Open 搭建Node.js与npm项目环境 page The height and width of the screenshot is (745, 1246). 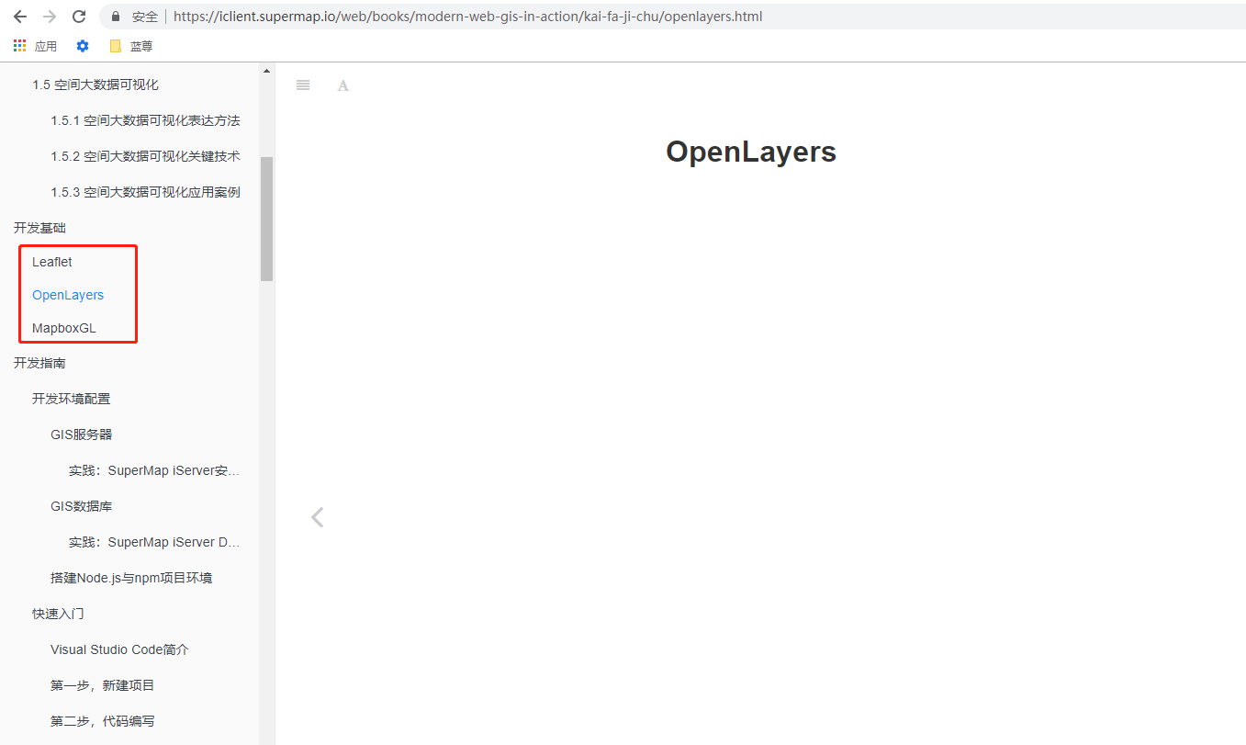click(x=131, y=578)
